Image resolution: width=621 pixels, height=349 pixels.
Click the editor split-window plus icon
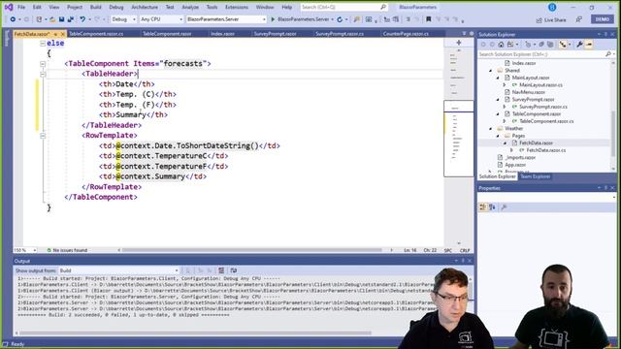(x=459, y=43)
